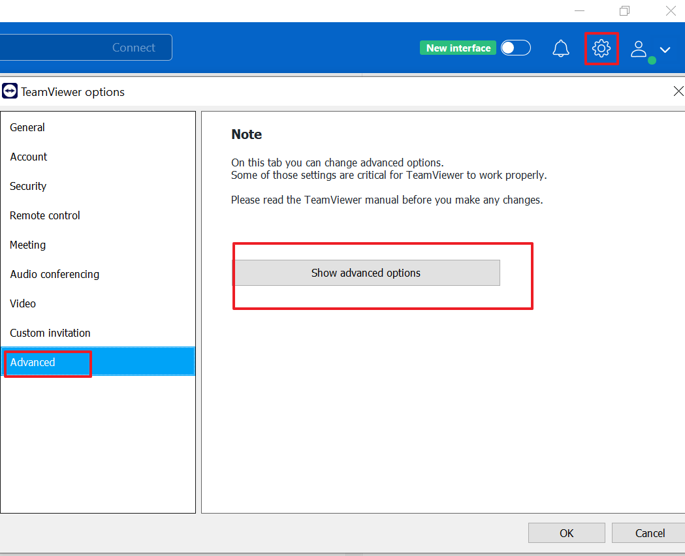Open the user account profile icon
The height and width of the screenshot is (556, 685).
click(638, 48)
